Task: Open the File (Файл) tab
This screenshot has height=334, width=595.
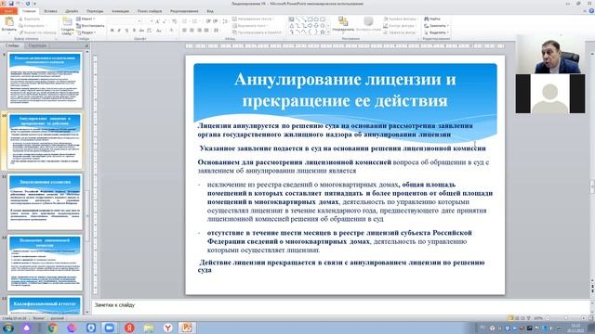Action: [x=8, y=11]
